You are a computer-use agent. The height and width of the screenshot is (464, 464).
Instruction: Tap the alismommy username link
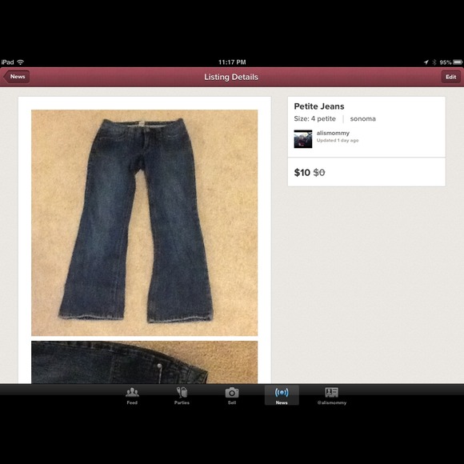(333, 133)
